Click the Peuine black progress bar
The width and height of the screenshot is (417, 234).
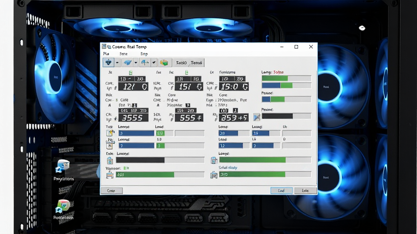[x=286, y=116]
